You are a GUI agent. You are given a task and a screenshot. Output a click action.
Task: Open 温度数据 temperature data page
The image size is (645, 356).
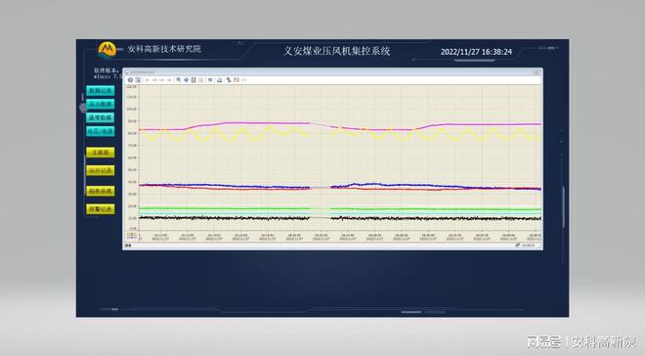(101, 117)
